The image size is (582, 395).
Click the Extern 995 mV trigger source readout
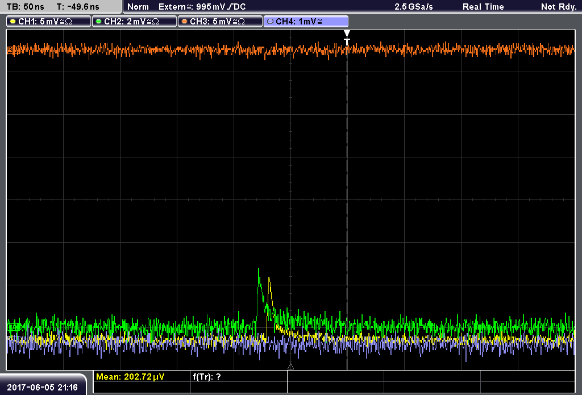202,7
